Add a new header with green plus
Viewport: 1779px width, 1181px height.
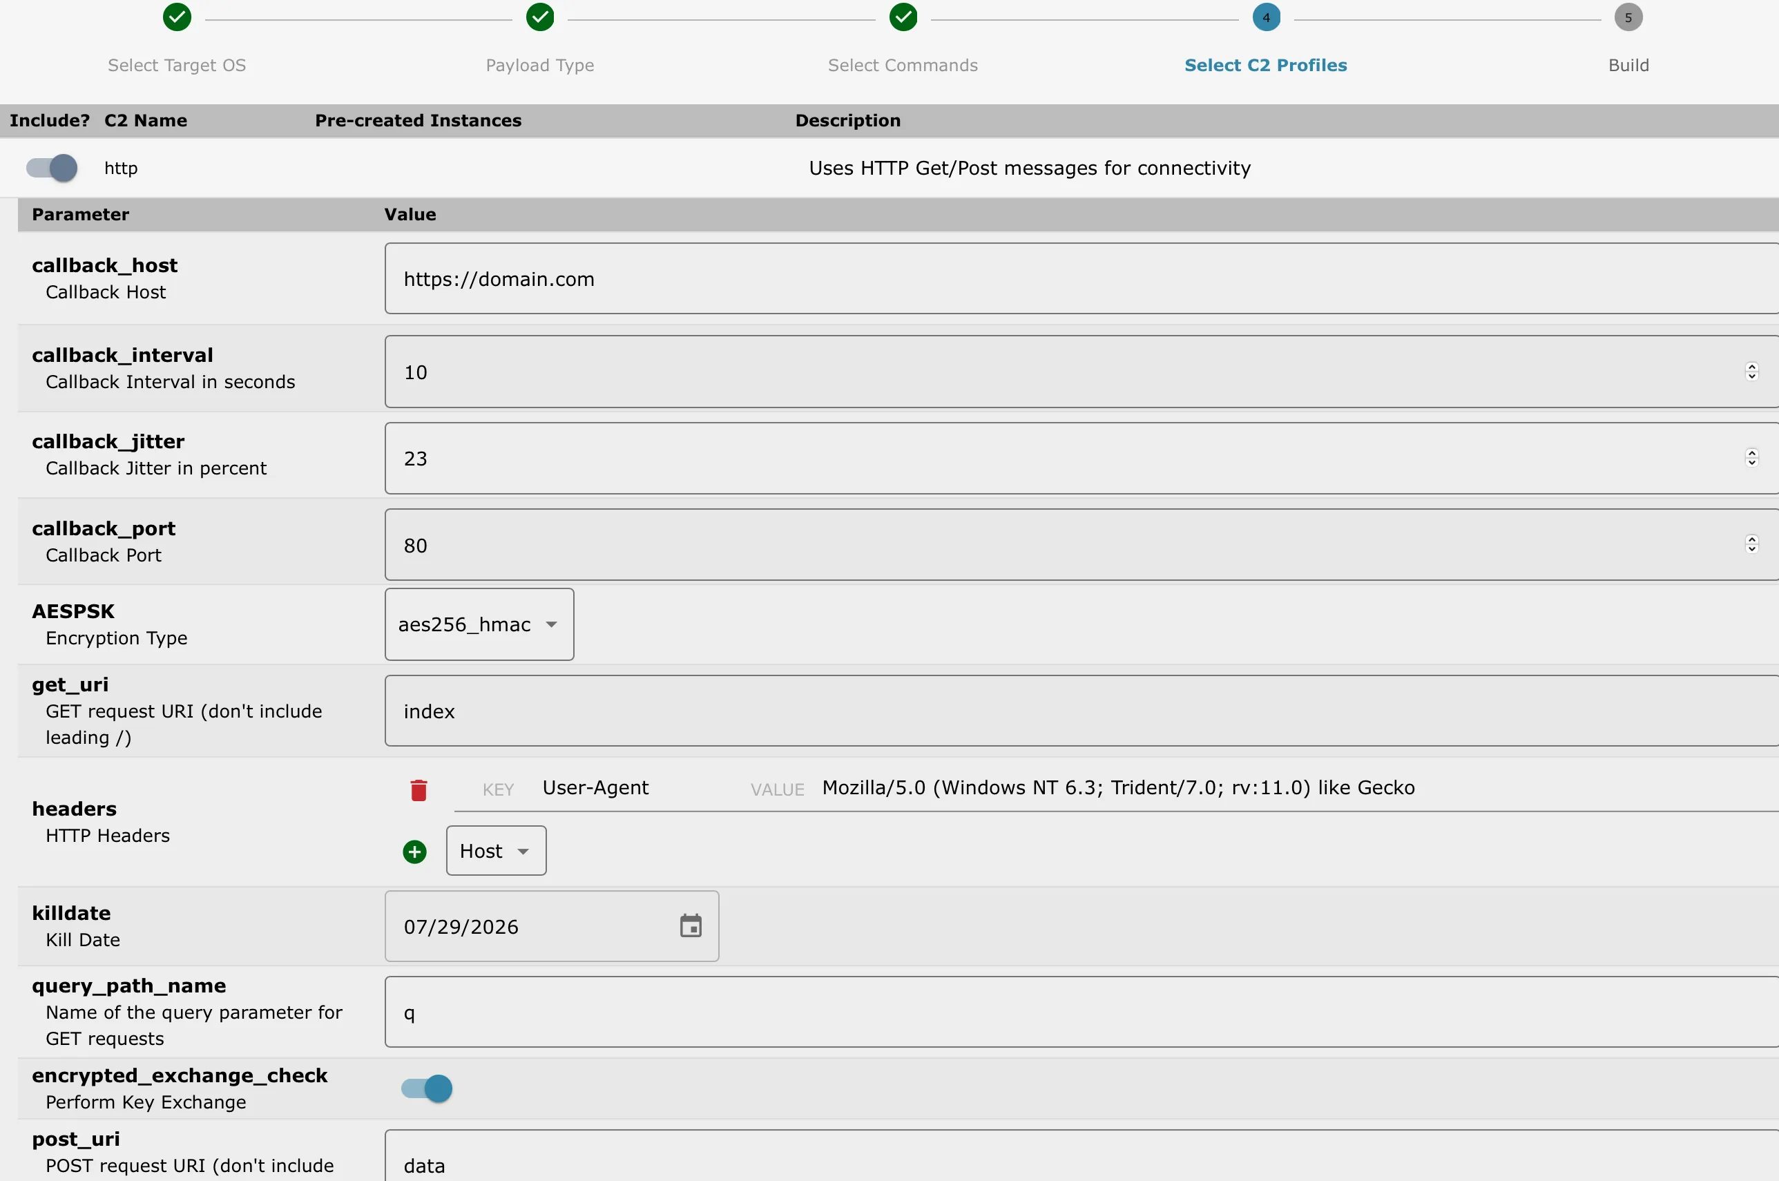click(x=414, y=852)
